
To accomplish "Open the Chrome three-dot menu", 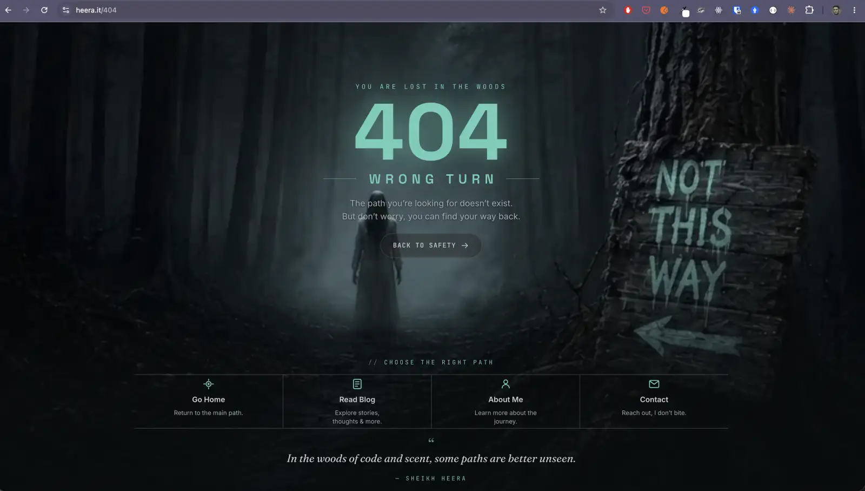I will [854, 10].
